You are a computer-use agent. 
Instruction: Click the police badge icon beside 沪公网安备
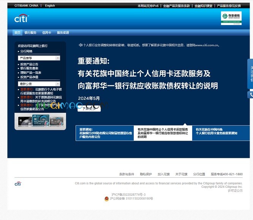106,199
